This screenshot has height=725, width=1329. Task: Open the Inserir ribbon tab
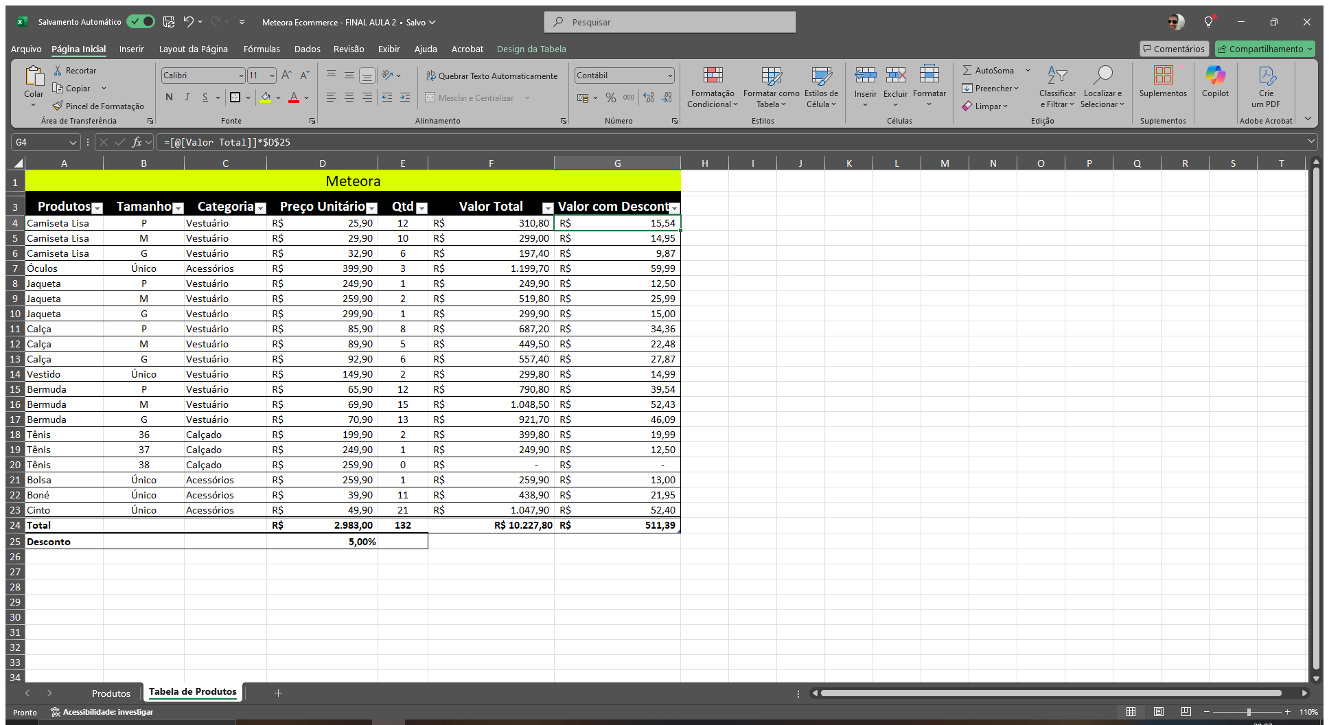pos(131,49)
